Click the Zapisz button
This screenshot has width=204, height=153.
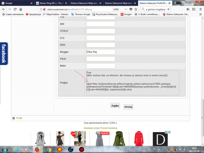click(115, 106)
